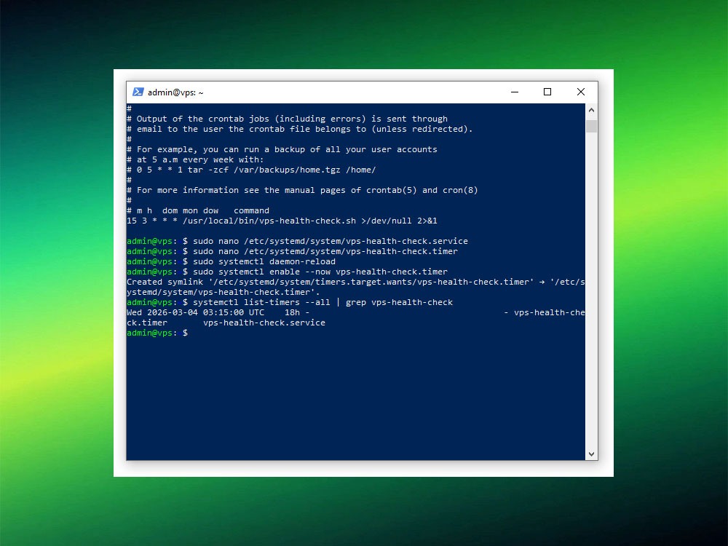This screenshot has width=728, height=546.
Task: Click the scrollbar track below the thumb
Action: click(591, 291)
